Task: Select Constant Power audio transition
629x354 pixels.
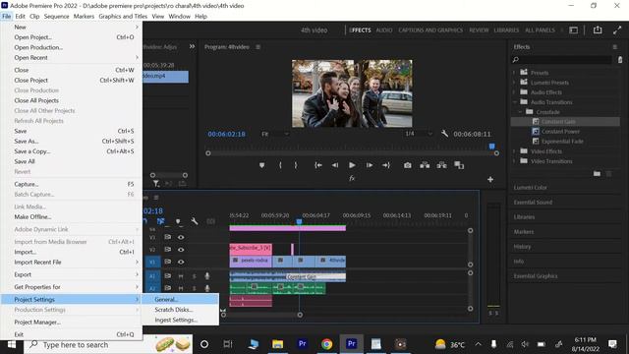Action: pyautogui.click(x=560, y=131)
